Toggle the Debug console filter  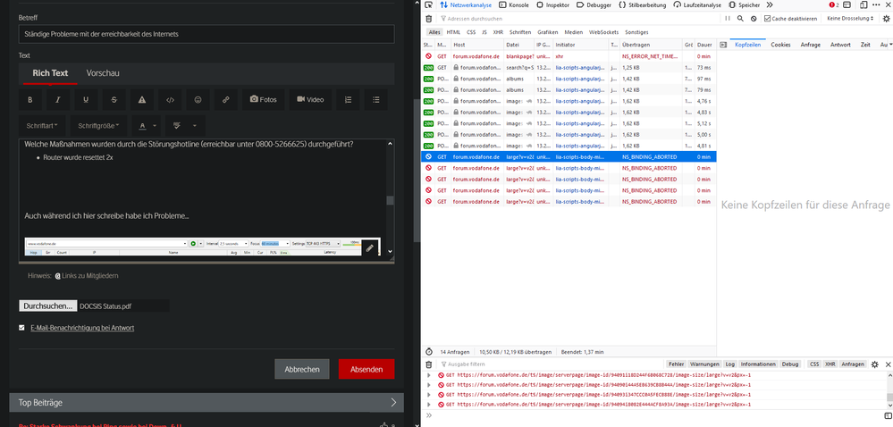[x=790, y=364]
